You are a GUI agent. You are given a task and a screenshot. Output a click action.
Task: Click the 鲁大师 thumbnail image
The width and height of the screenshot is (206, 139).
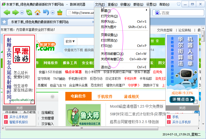(x=83, y=115)
